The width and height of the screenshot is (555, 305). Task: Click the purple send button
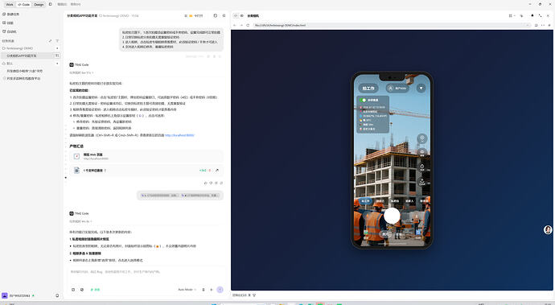pos(220,290)
